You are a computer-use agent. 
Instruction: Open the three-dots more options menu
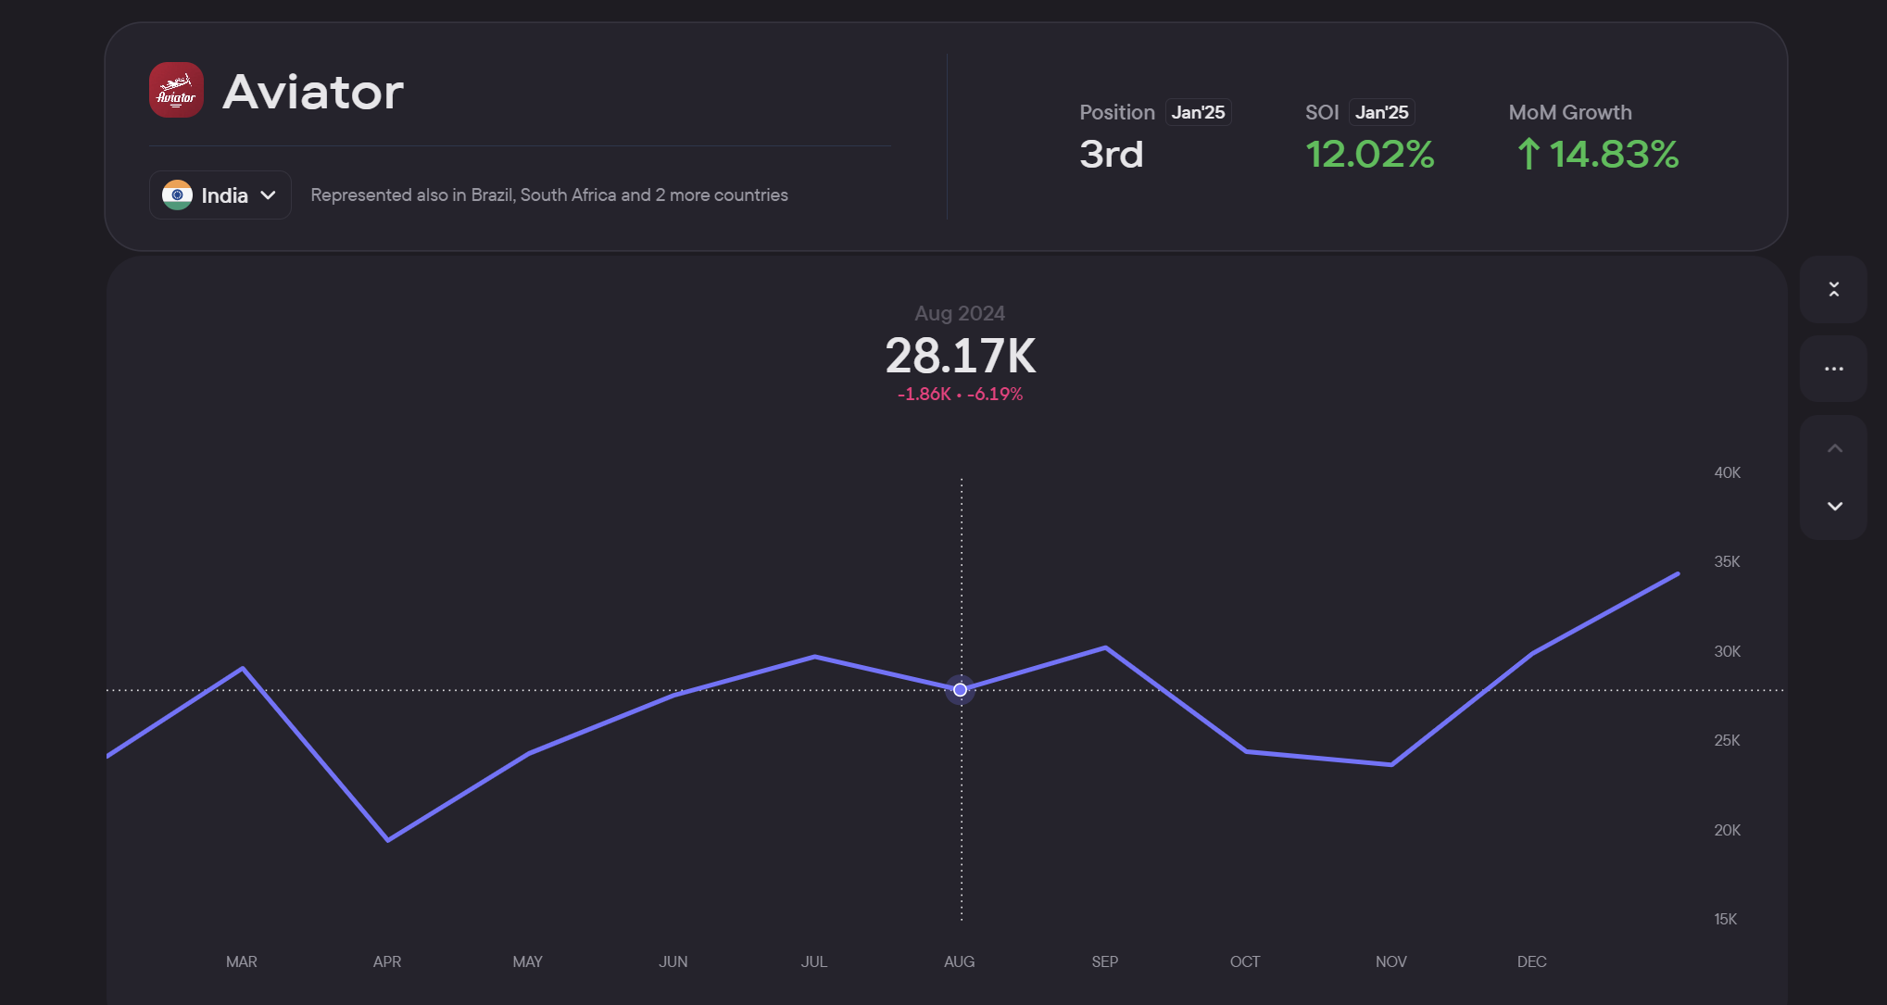click(x=1833, y=369)
